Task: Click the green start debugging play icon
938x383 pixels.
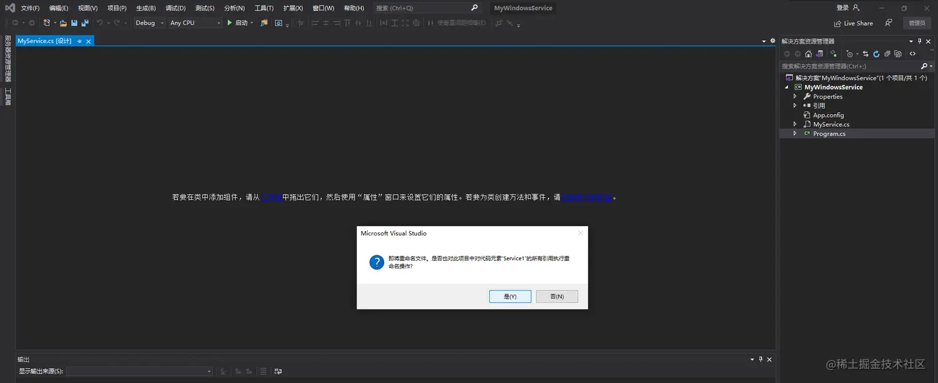Action: click(230, 23)
